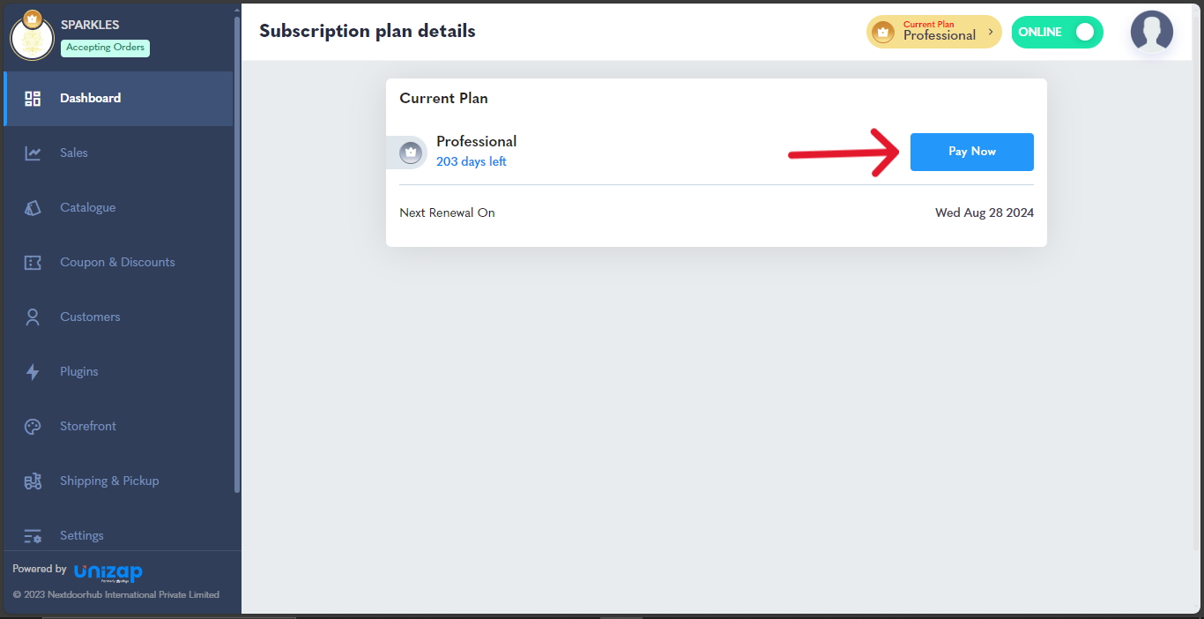Click the 203 days left link
This screenshot has width=1204, height=619.
coord(472,161)
